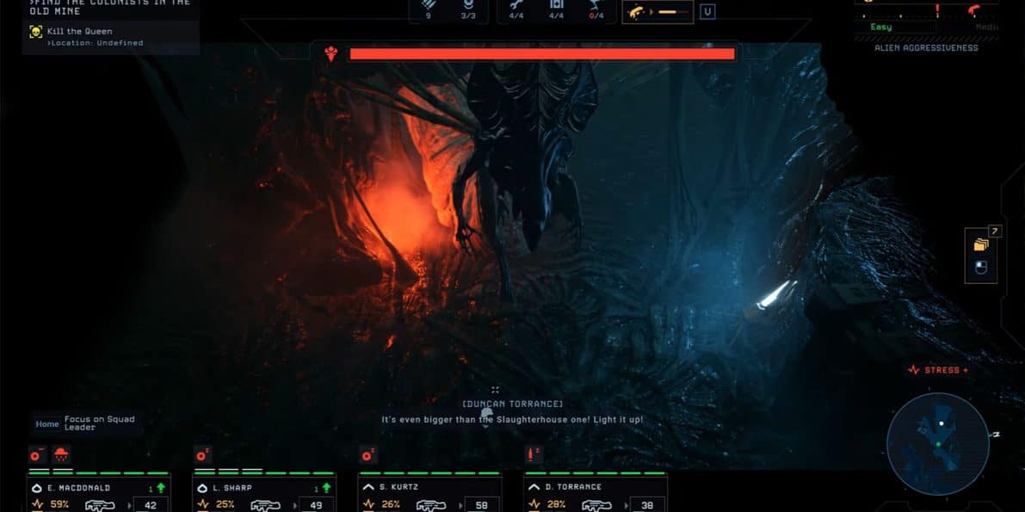This screenshot has width=1025, height=512.
Task: Click Sharp's red ability icon
Action: 202,454
